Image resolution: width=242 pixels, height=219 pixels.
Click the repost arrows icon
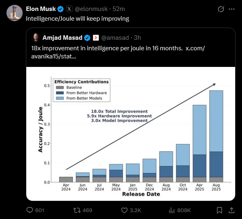point(77,210)
